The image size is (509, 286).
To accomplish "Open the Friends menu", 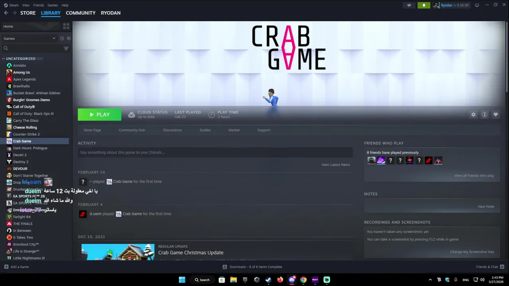I will (39, 5).
